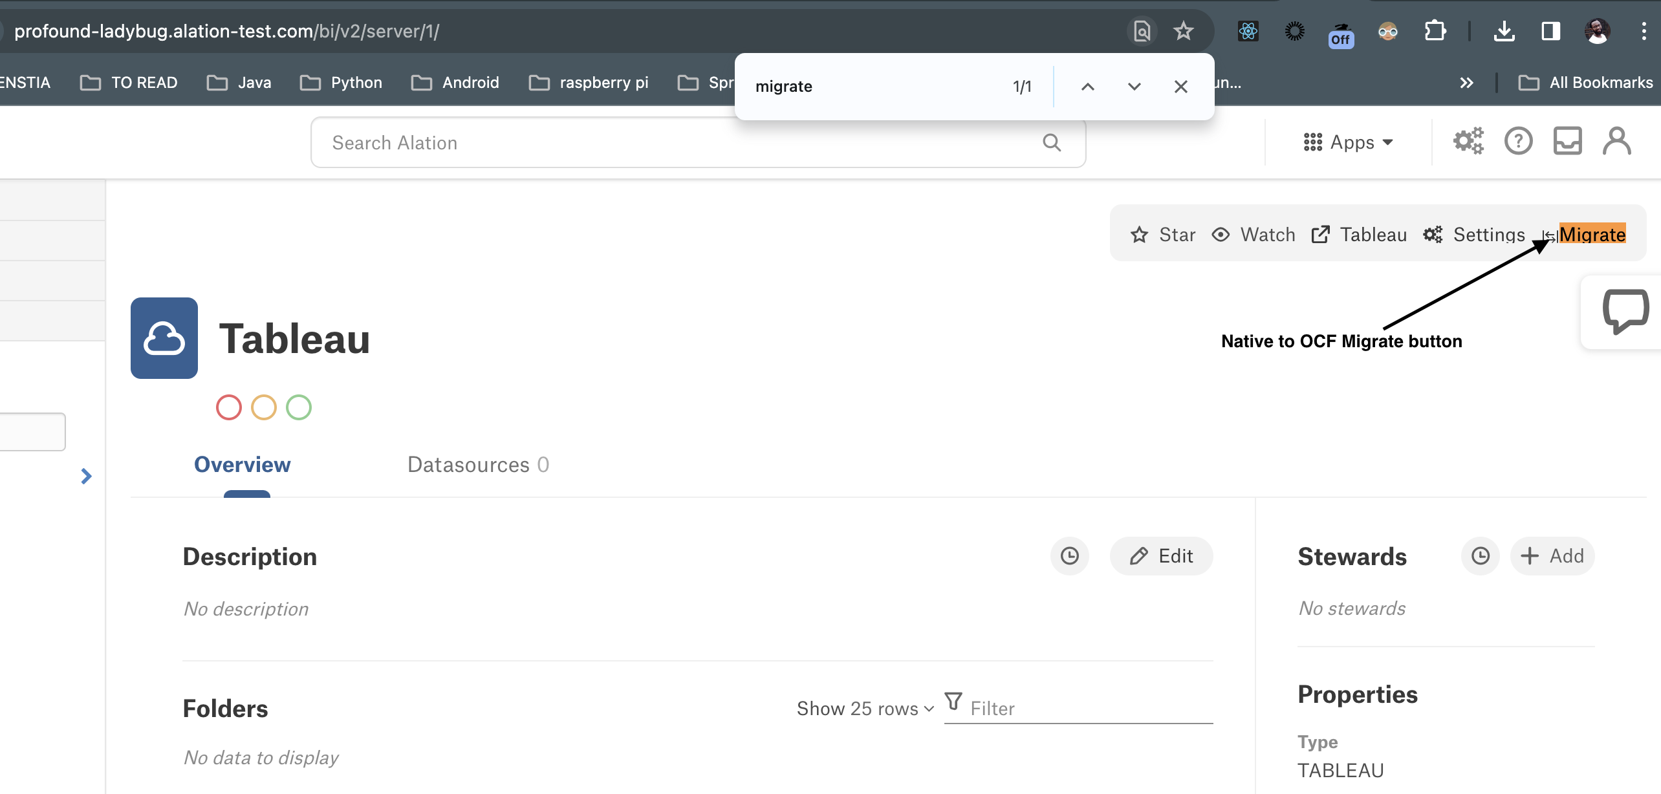Set the yellow trust flag circle
This screenshot has width=1661, height=794.
click(264, 407)
